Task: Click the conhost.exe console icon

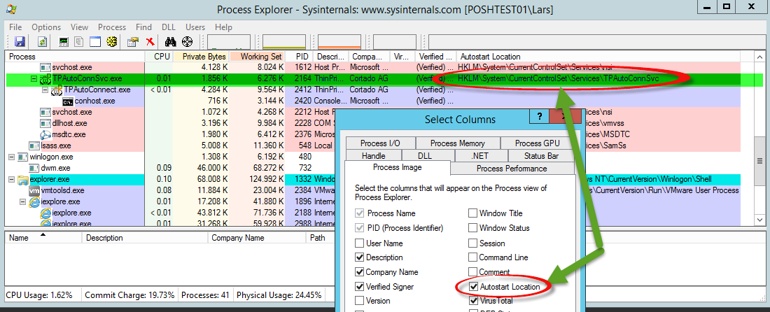Action: 67,101
